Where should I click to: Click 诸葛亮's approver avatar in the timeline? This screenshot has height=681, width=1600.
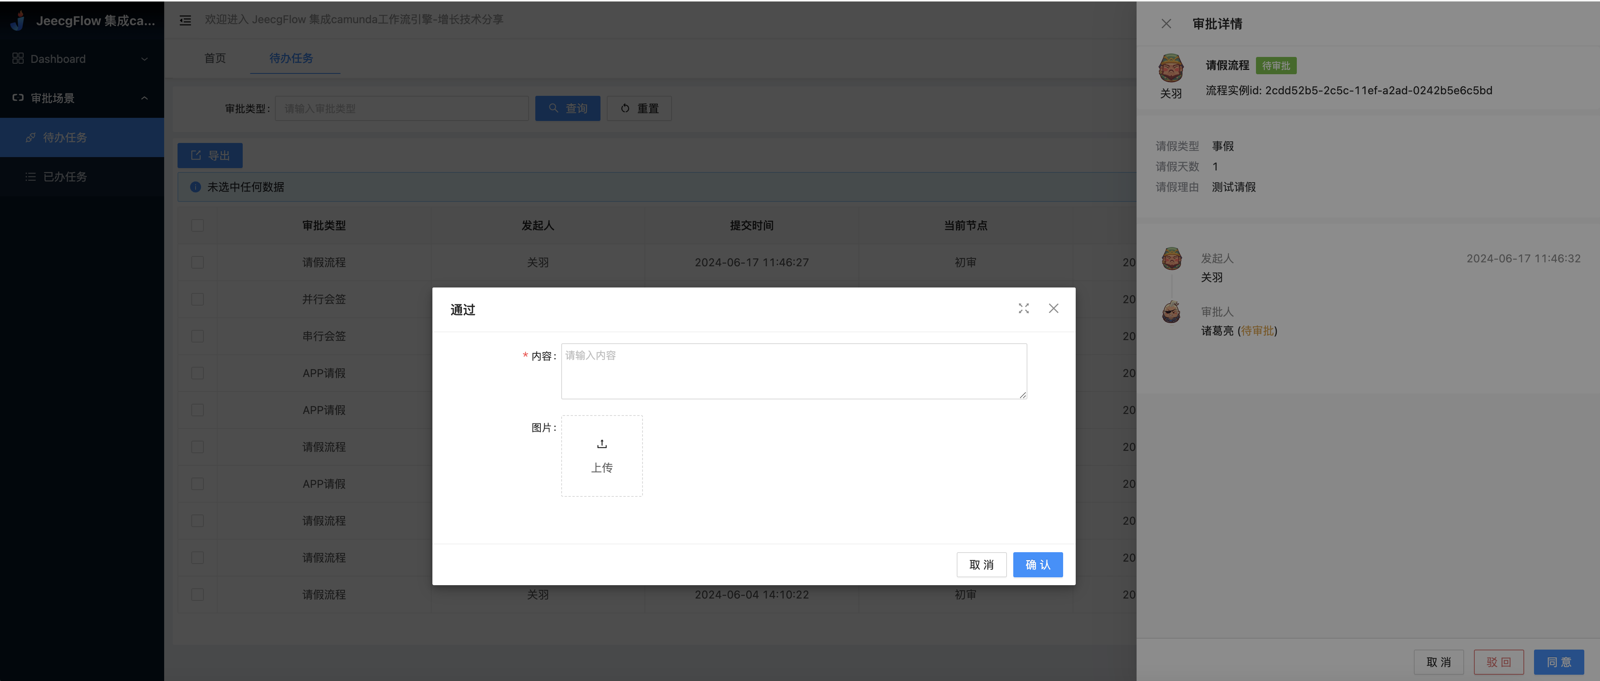(x=1172, y=312)
